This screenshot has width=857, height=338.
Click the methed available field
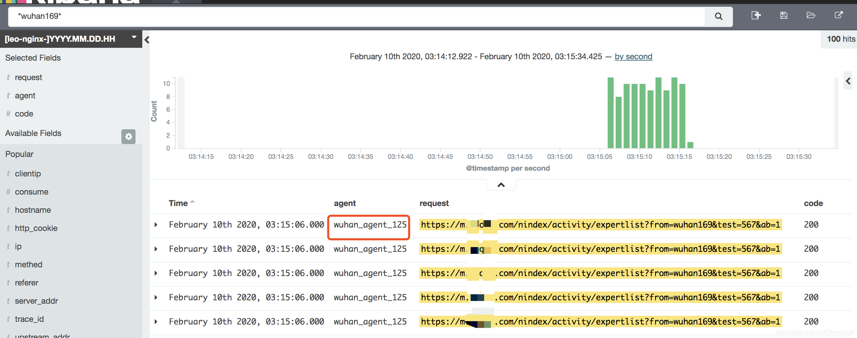click(28, 265)
